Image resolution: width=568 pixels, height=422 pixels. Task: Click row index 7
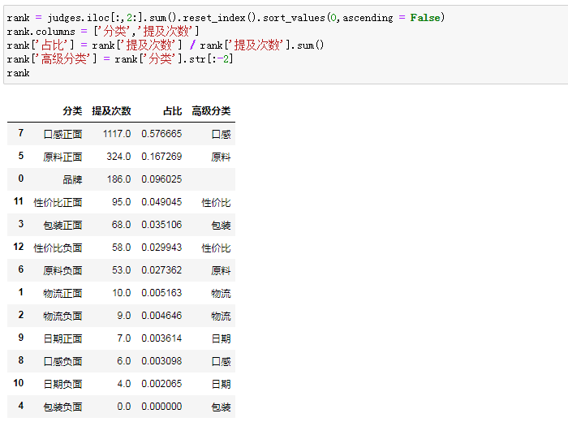pyautogui.click(x=20, y=133)
